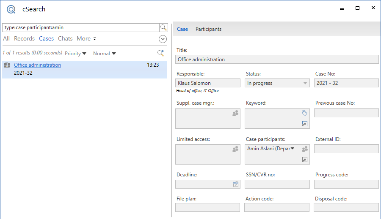Open the Priority sort dropdown
The height and width of the screenshot is (219, 381).
coord(75,54)
